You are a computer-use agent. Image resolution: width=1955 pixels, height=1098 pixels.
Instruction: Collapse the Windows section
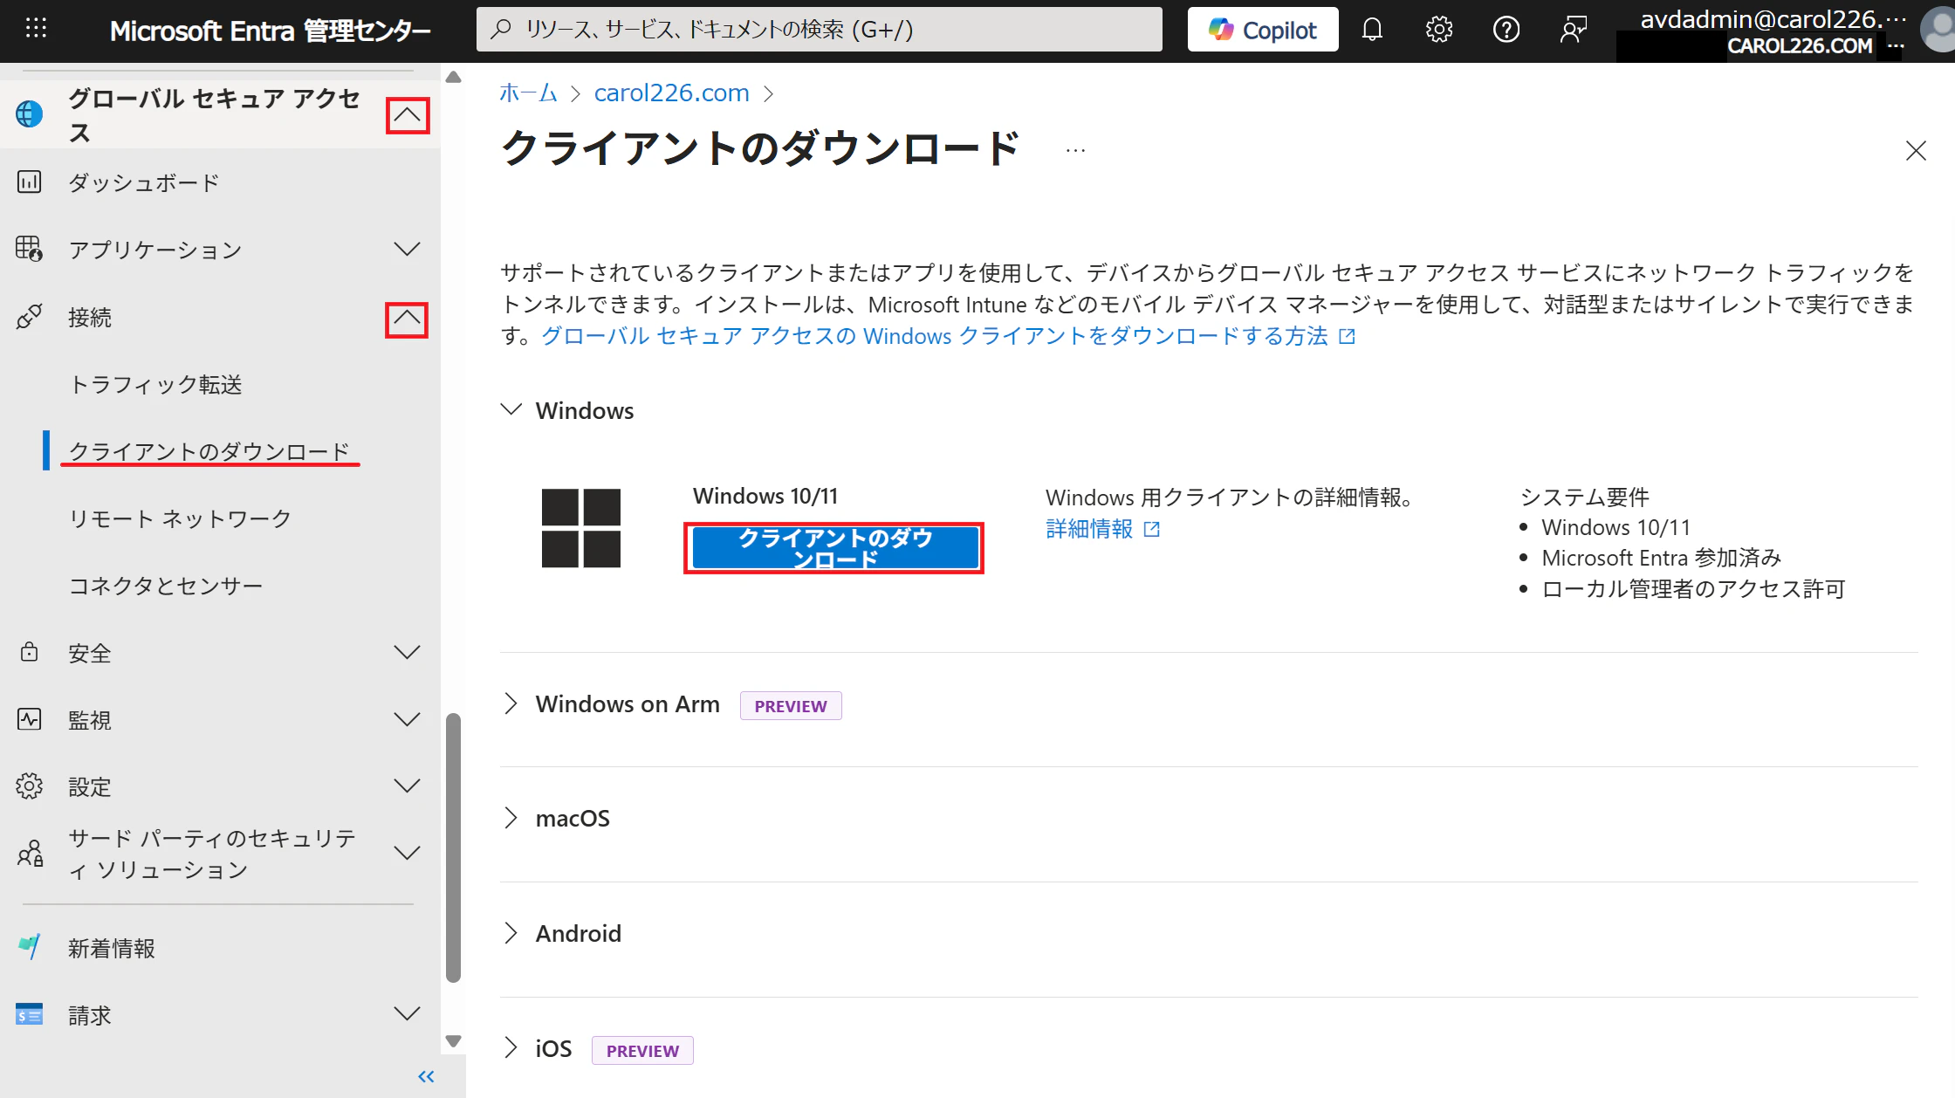[511, 409]
